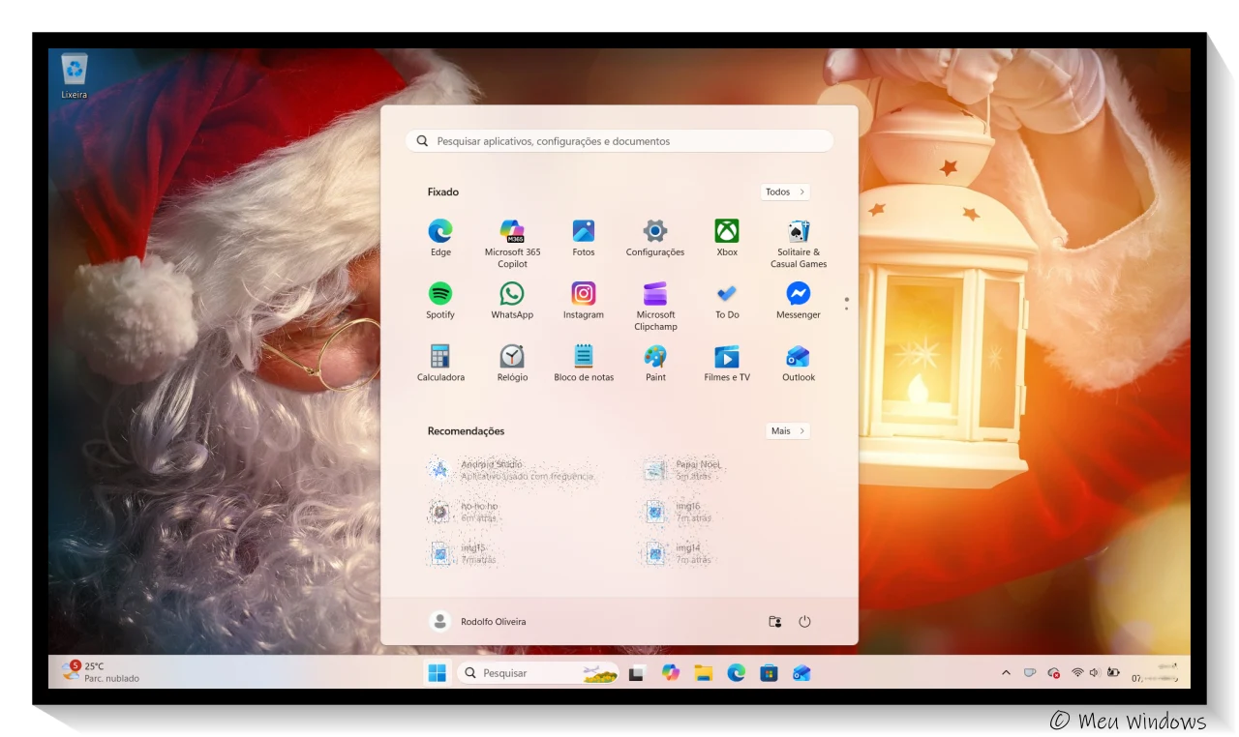The image size is (1239, 737).
Task: Start Microsoft Clipchamp
Action: coord(654,293)
